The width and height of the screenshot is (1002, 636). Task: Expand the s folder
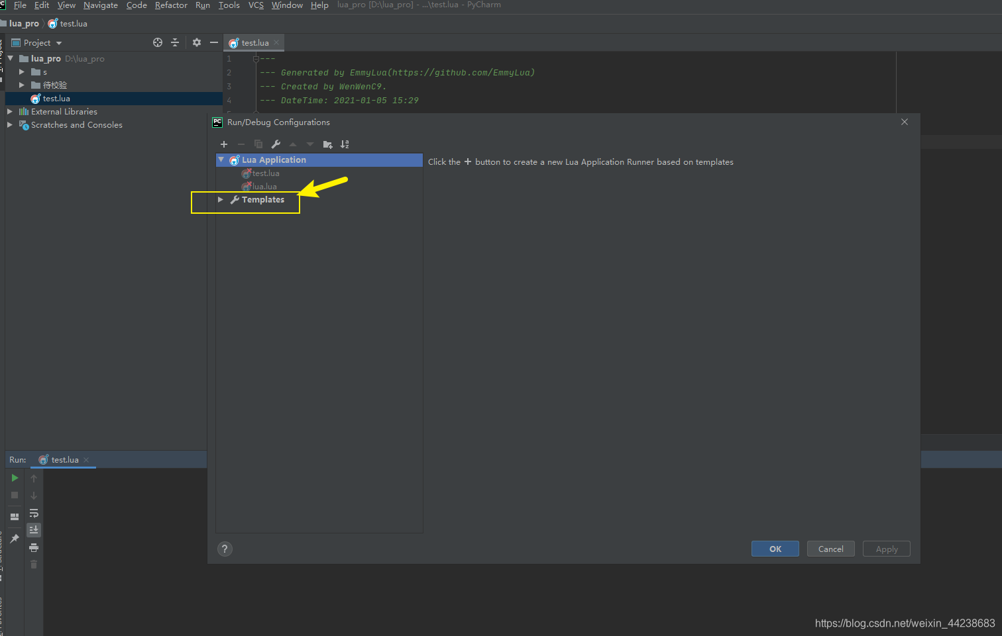pyautogui.click(x=22, y=71)
